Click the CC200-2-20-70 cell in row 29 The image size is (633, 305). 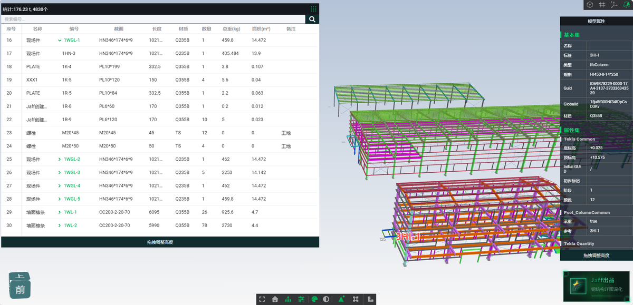click(x=114, y=212)
